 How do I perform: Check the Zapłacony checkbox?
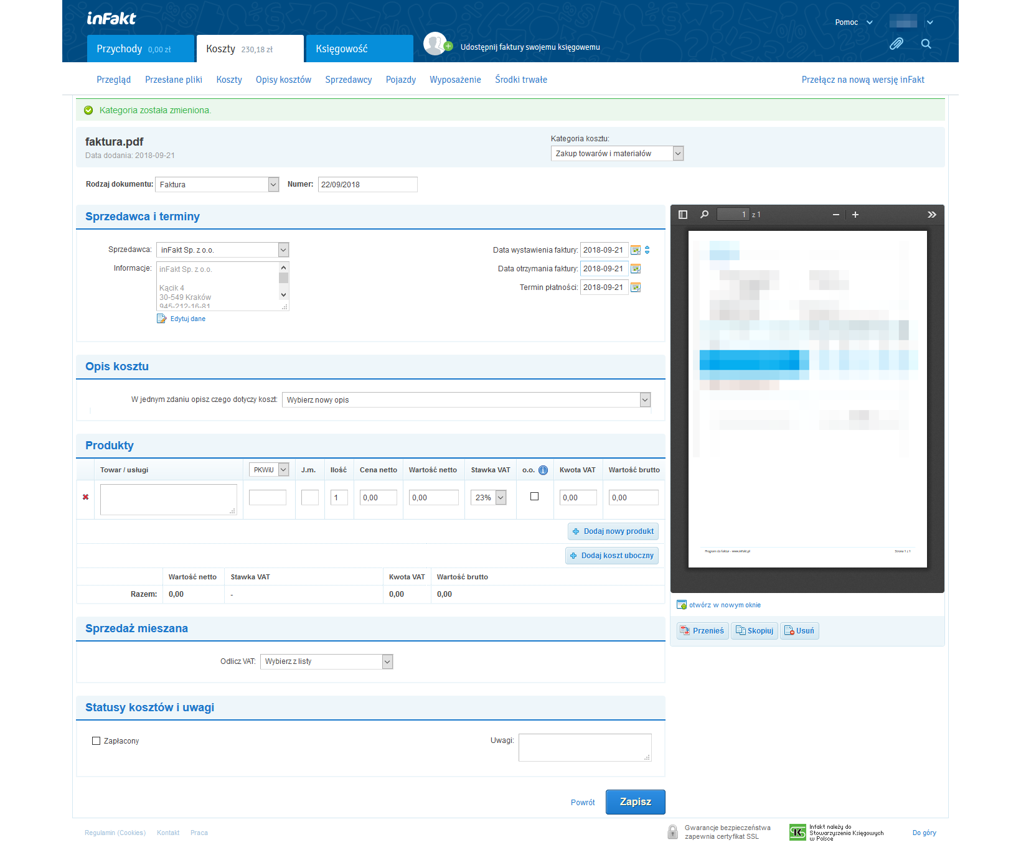tap(96, 741)
